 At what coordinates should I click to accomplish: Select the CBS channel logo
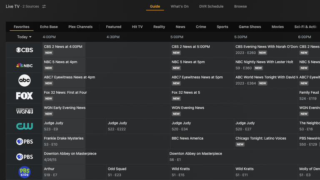tap(25, 50)
